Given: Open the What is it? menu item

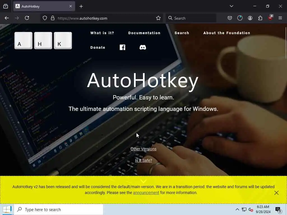Looking at the screenshot, I should pyautogui.click(x=102, y=33).
